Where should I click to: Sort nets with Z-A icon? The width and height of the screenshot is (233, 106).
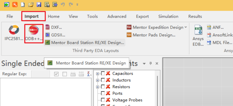coord(89,74)
